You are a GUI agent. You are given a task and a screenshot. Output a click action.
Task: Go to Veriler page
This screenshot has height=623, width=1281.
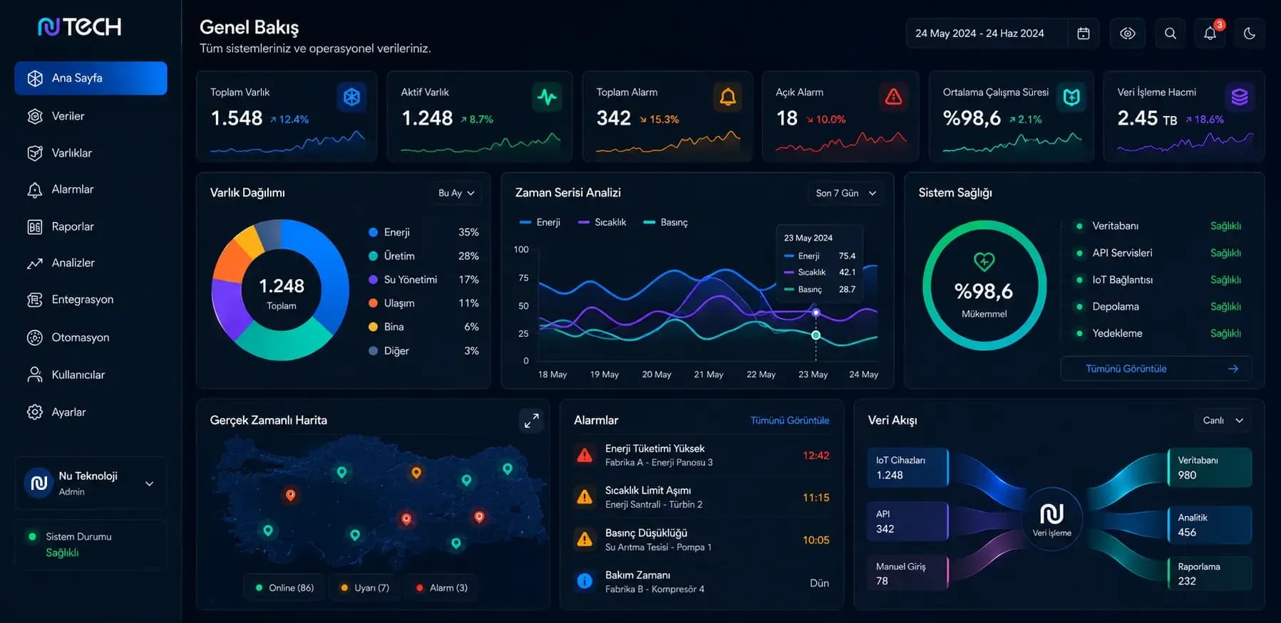coord(91,116)
